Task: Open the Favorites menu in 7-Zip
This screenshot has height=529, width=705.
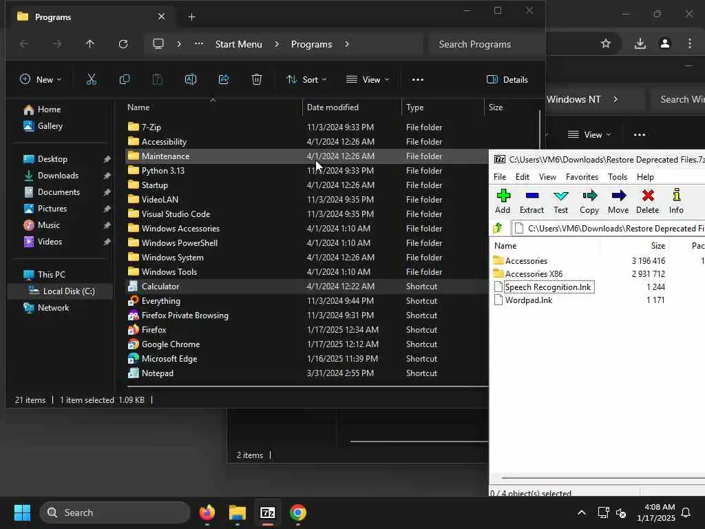Action: point(582,177)
